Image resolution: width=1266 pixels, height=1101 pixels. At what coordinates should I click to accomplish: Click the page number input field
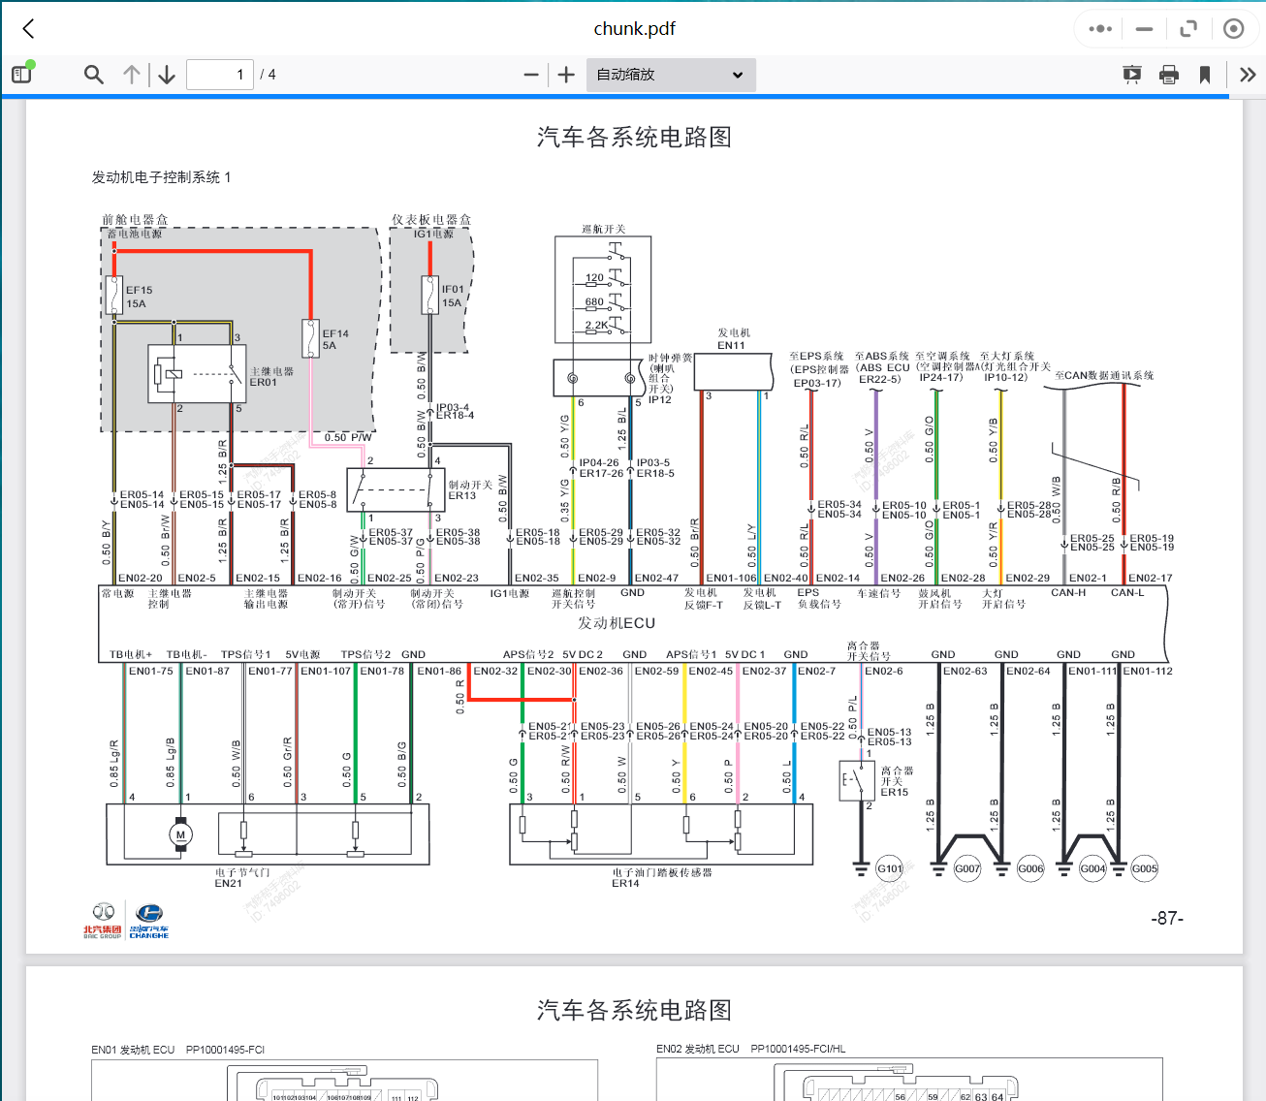(x=220, y=75)
